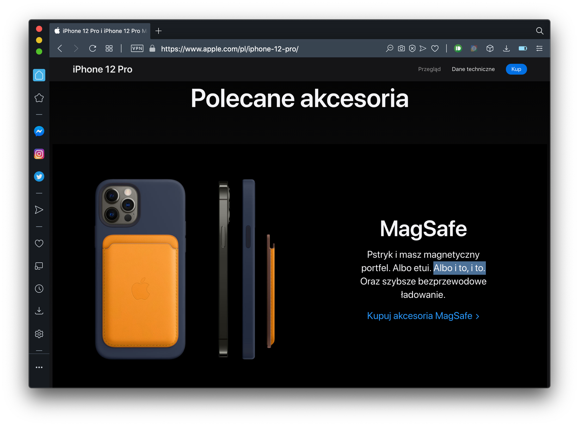Open Twitter in the sidebar
Screen dimensions: 579x426
[x=39, y=177]
